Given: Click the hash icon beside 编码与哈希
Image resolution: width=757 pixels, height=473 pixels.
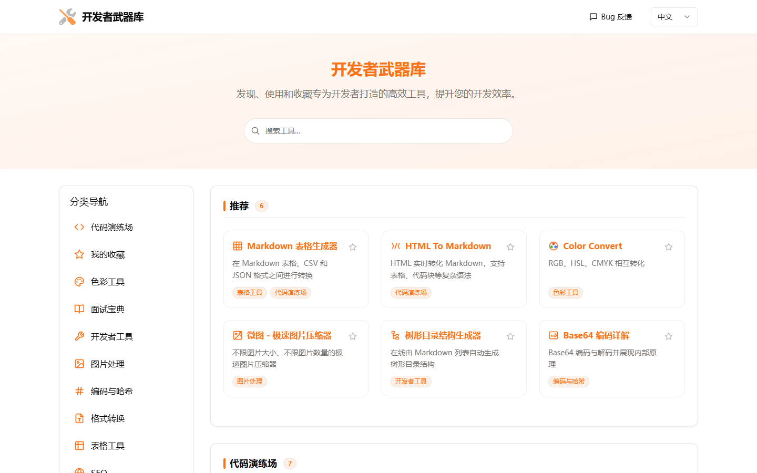Looking at the screenshot, I should pyautogui.click(x=79, y=391).
